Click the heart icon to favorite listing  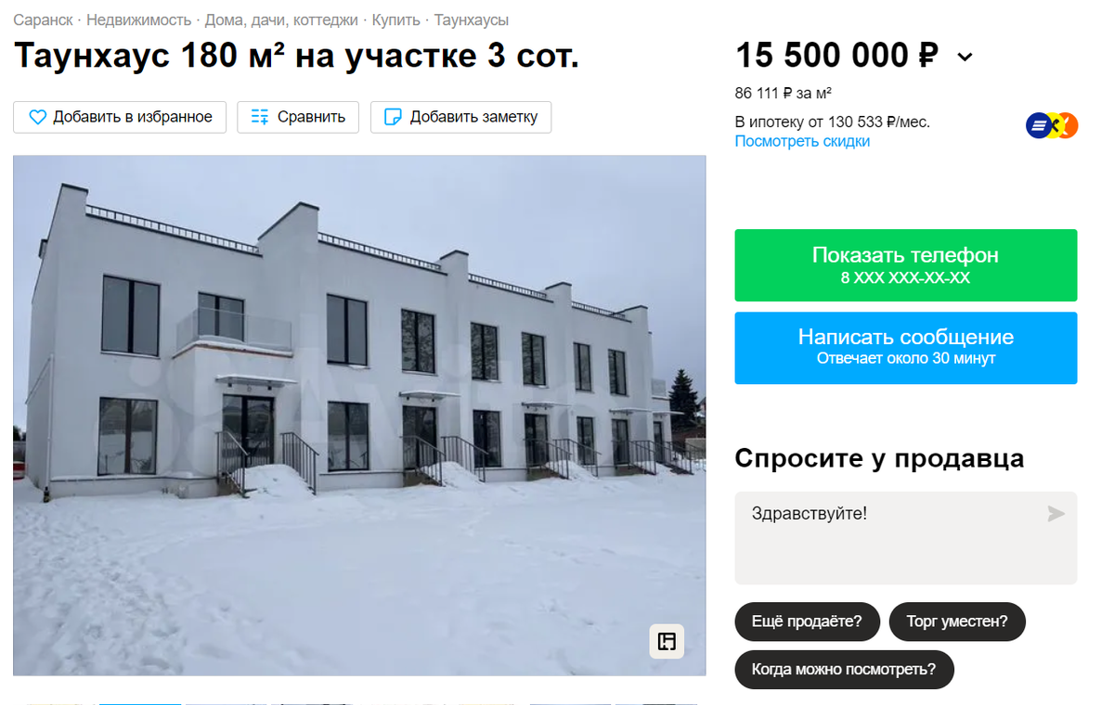tap(37, 117)
